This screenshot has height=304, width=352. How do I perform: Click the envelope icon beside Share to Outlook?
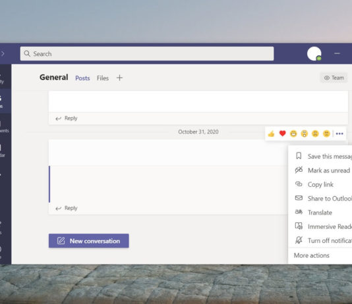tap(299, 198)
